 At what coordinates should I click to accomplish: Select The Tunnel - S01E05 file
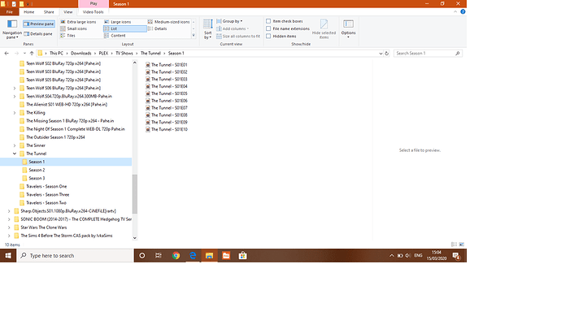point(167,93)
